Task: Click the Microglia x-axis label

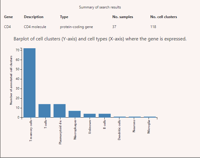Action: pyautogui.click(x=149, y=127)
